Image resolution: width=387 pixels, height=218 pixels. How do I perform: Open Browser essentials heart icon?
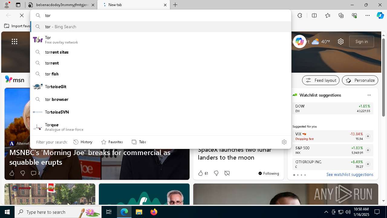coord(354,15)
